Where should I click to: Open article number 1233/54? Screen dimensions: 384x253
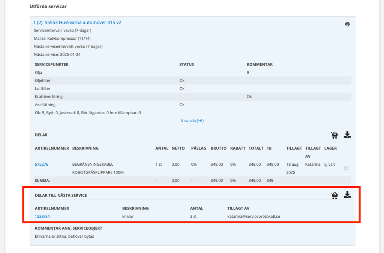click(x=42, y=216)
